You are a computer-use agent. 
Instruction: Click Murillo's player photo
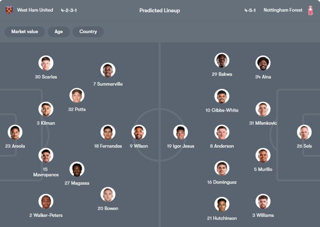pyautogui.click(x=263, y=155)
